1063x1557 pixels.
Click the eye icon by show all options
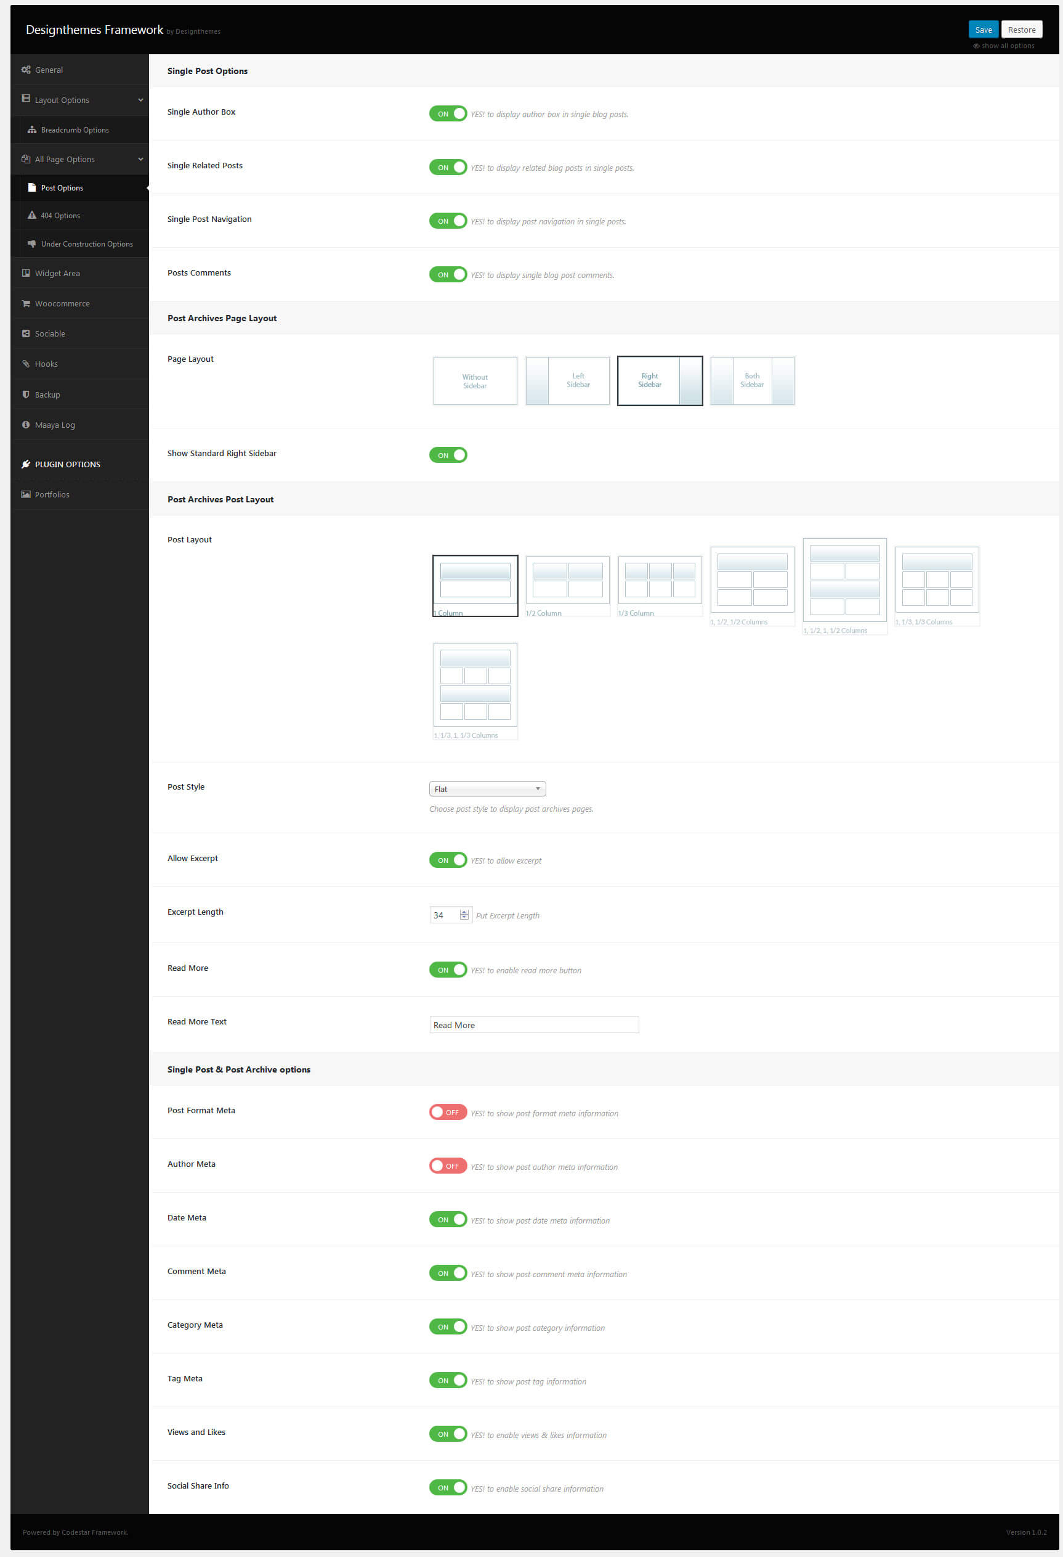(976, 46)
